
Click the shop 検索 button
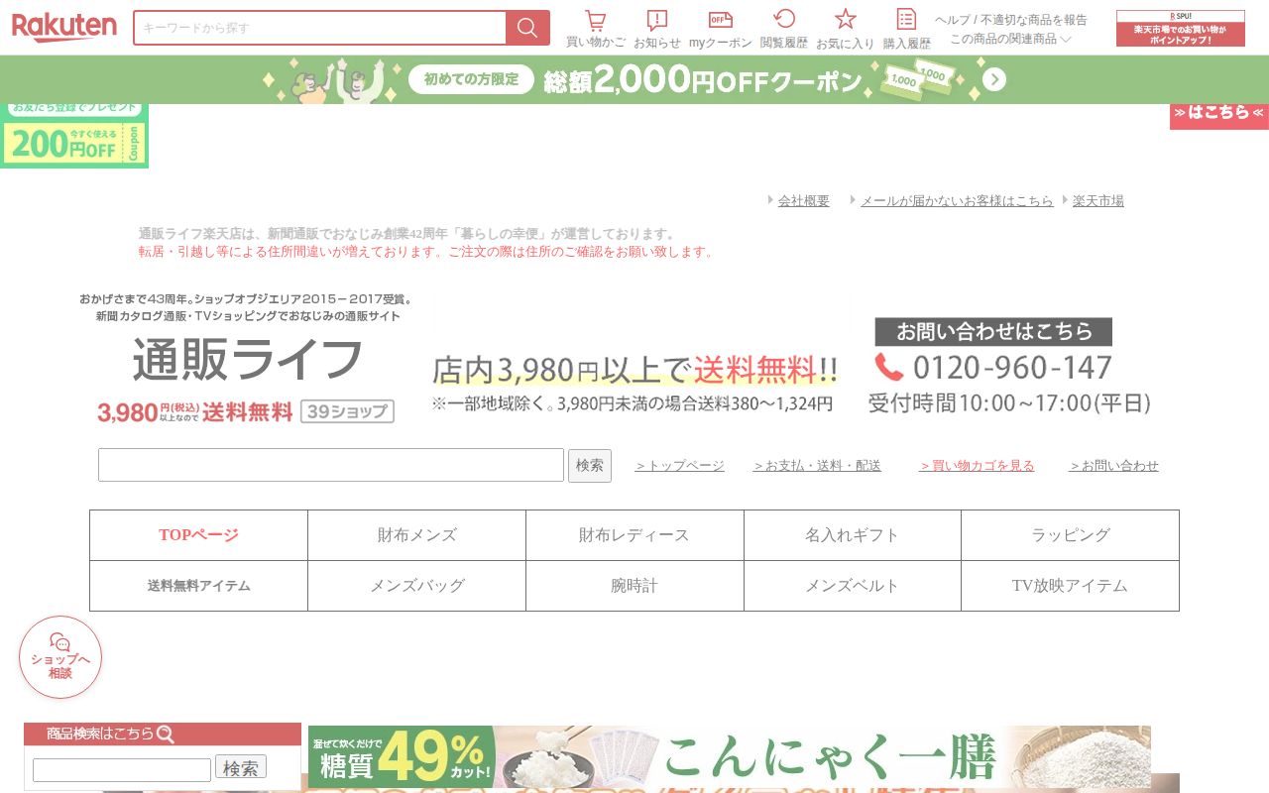[x=590, y=466]
